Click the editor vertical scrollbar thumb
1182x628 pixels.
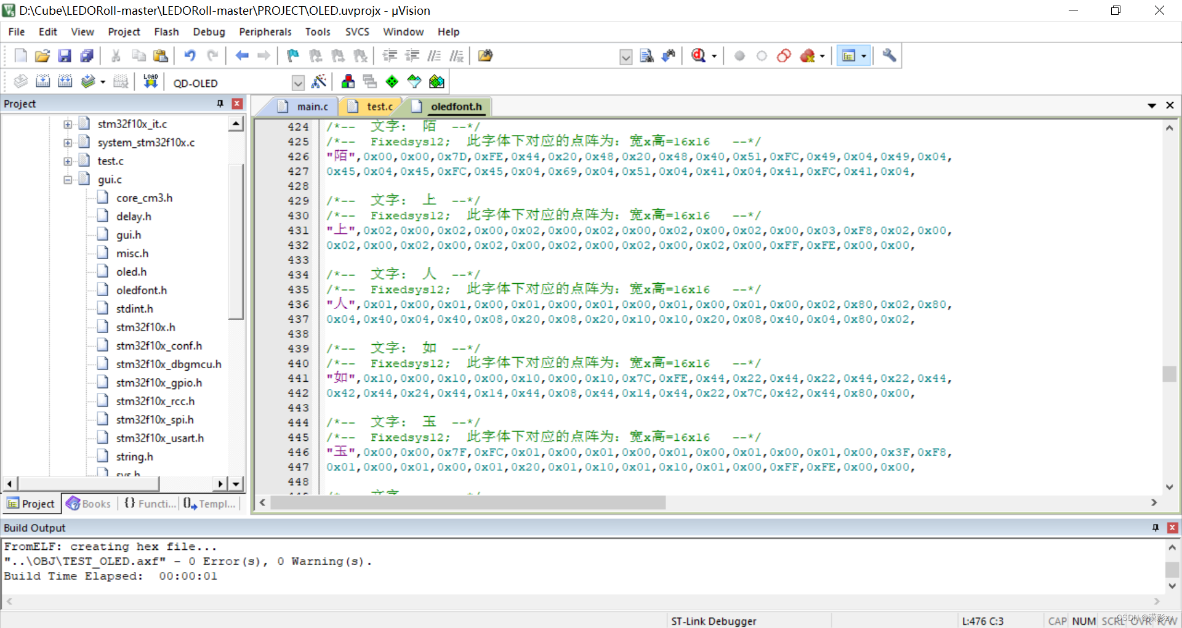[x=1170, y=374]
